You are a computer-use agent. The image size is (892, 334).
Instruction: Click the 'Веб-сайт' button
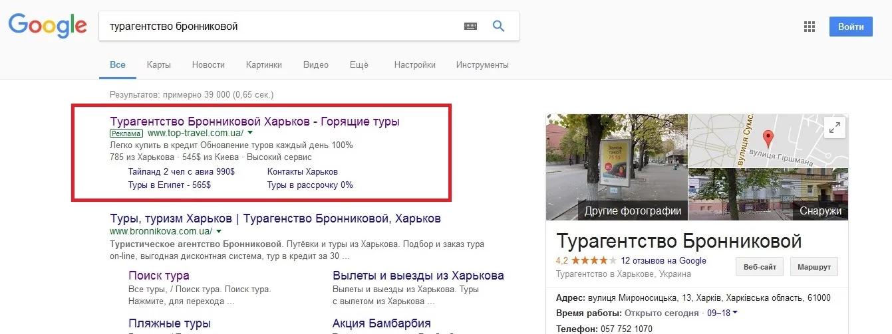(759, 267)
